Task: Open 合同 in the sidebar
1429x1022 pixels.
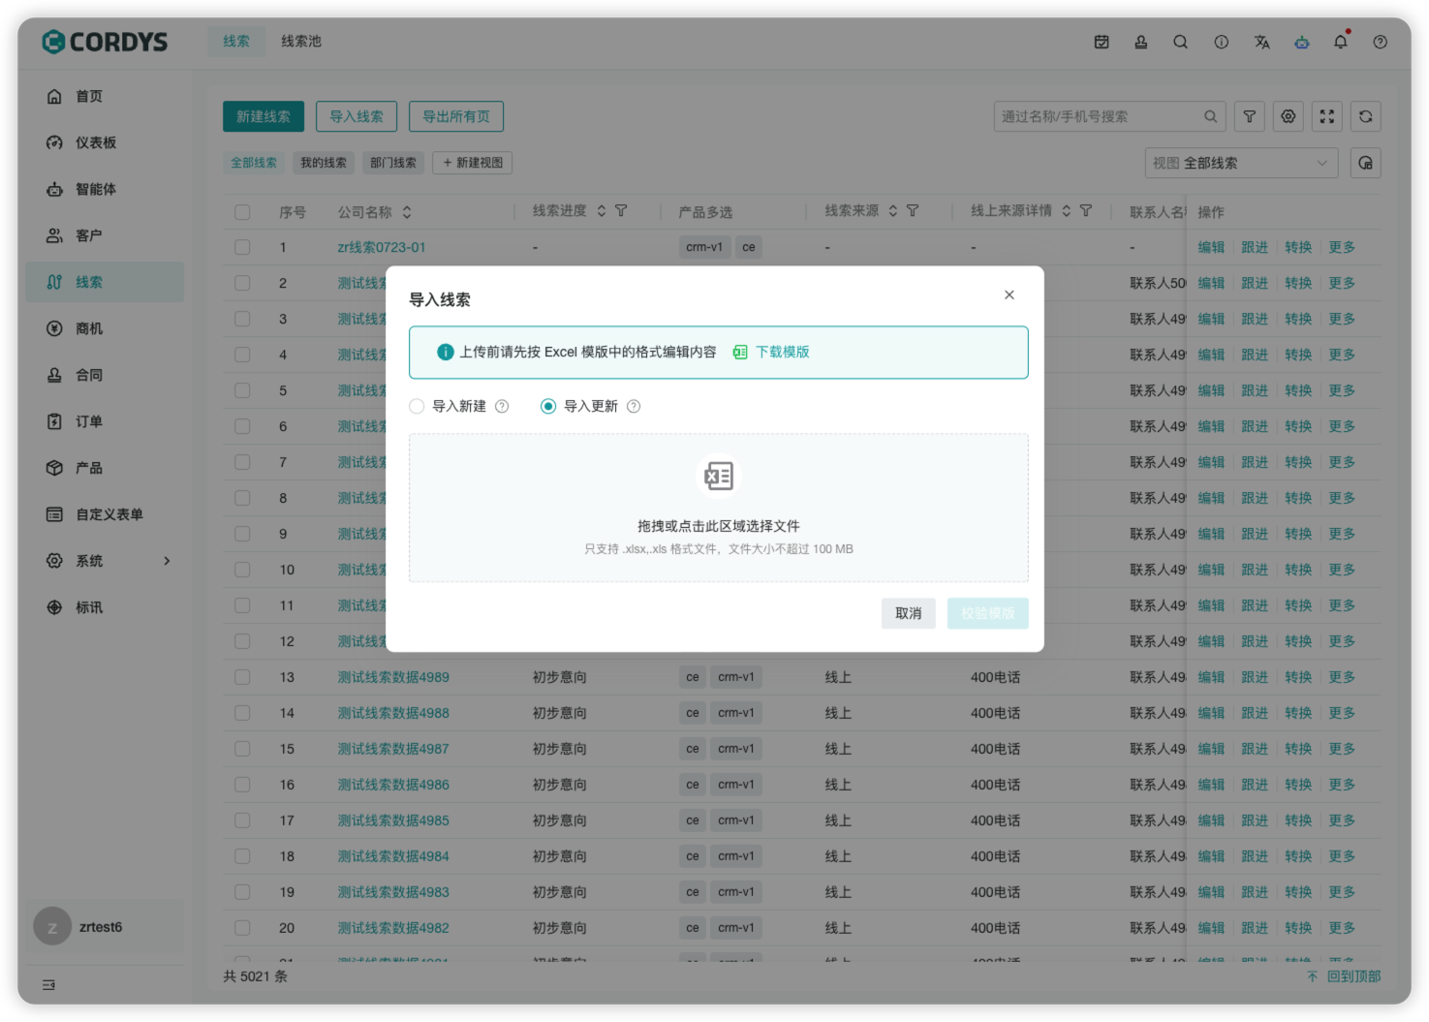Action: tap(105, 375)
